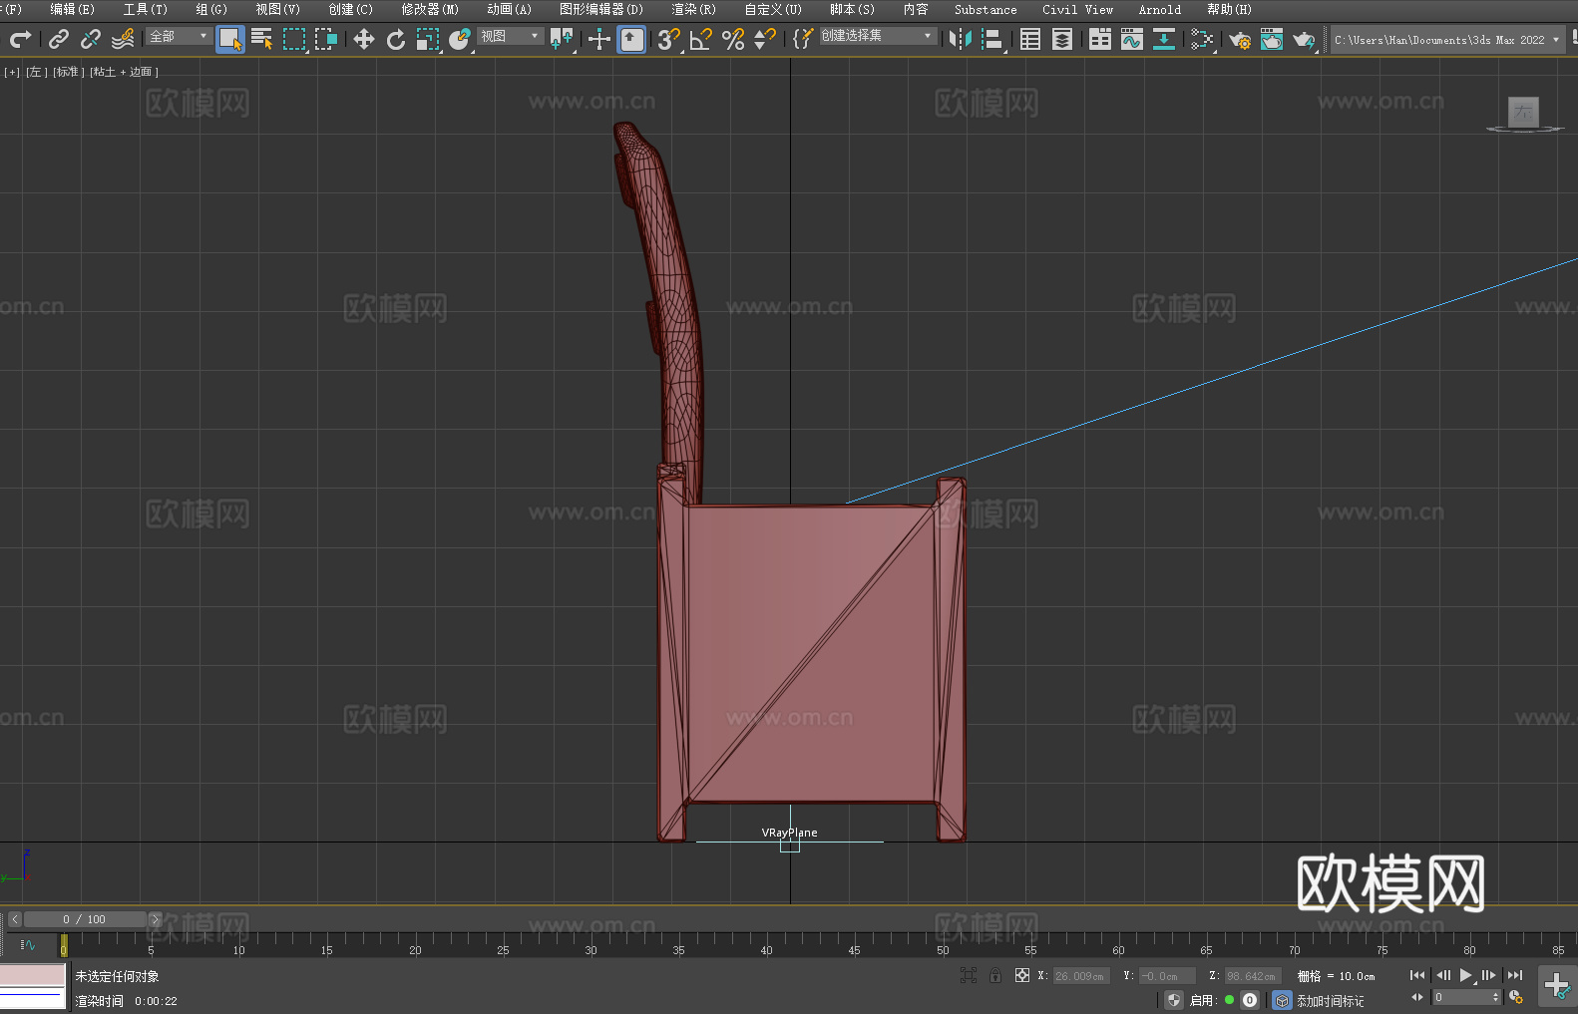The width and height of the screenshot is (1578, 1014).
Task: Open the Mini Curve Editor toggle
Action: coord(28,944)
